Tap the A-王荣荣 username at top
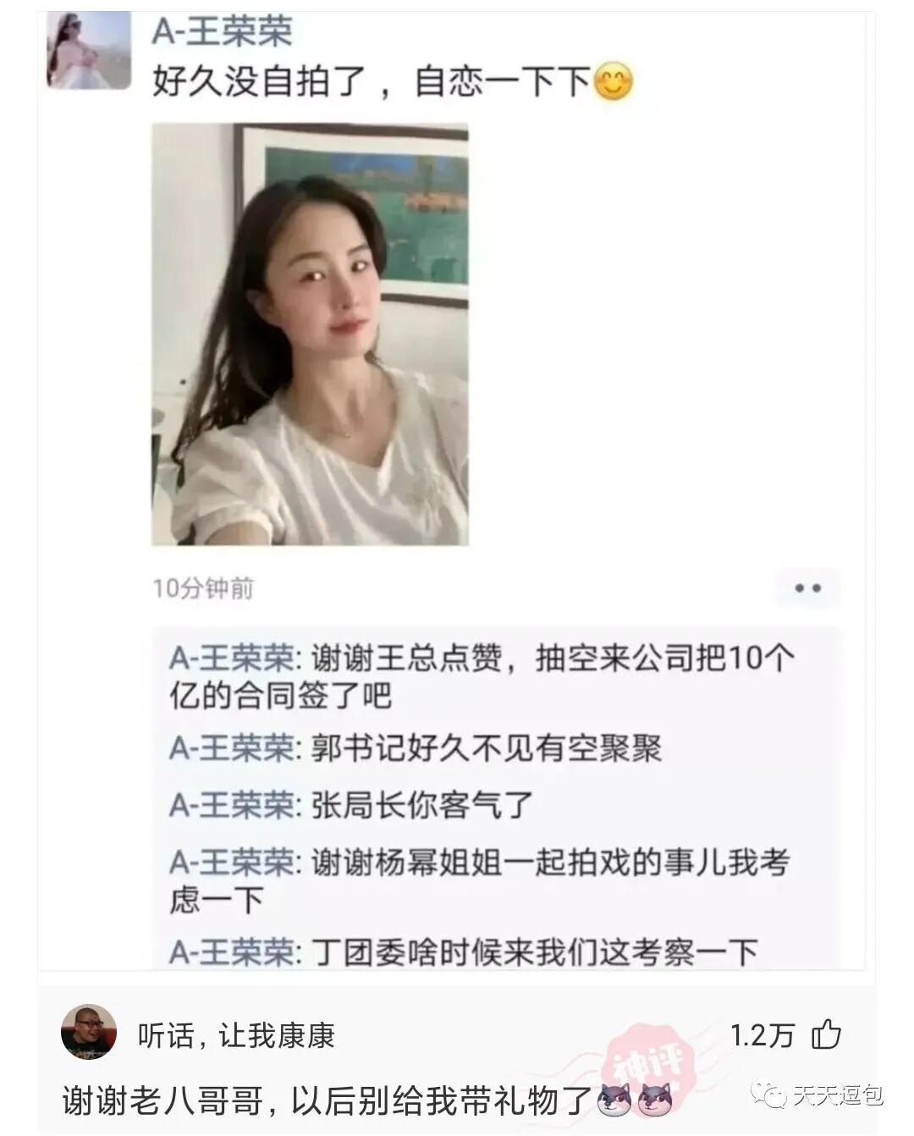This screenshot has width=914, height=1136. pos(223,32)
